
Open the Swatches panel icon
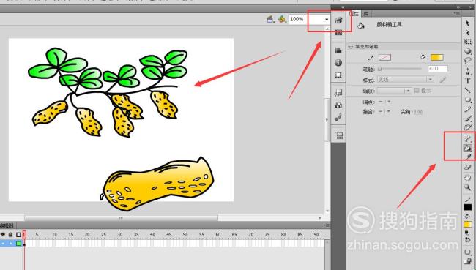coord(338,32)
